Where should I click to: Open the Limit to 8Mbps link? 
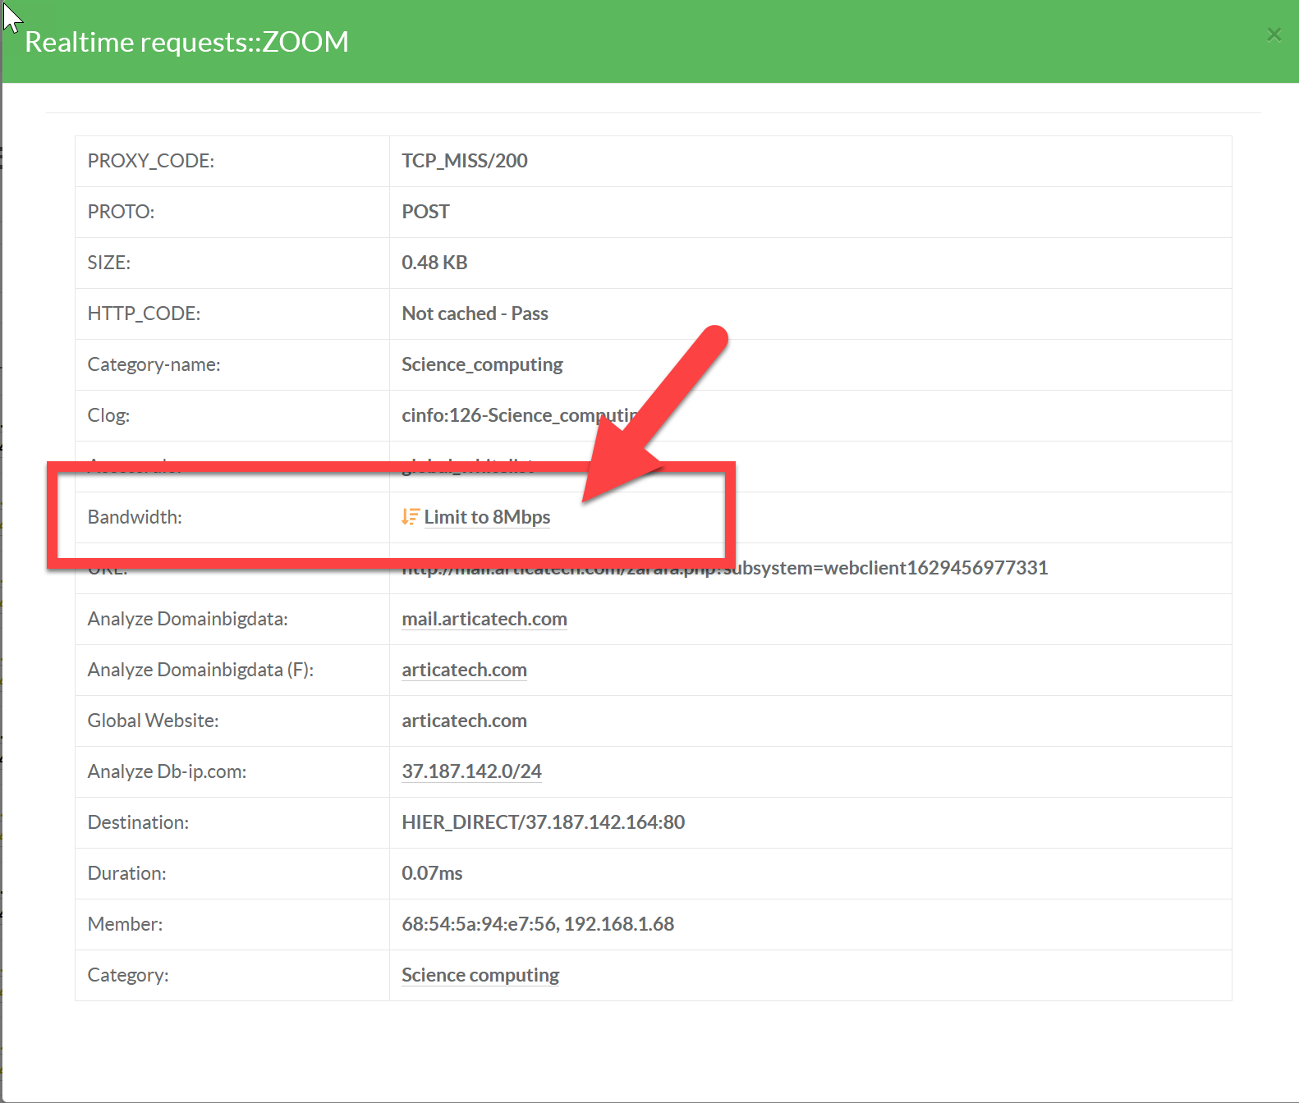click(x=487, y=517)
